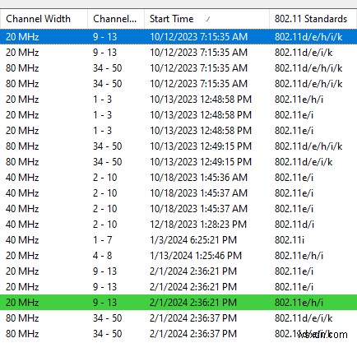Click the 10/13/2023 12:48:58 PM cell beside 802.11e/h/i
Image resolution: width=357 pixels, height=343 pixels.
pyautogui.click(x=201, y=100)
